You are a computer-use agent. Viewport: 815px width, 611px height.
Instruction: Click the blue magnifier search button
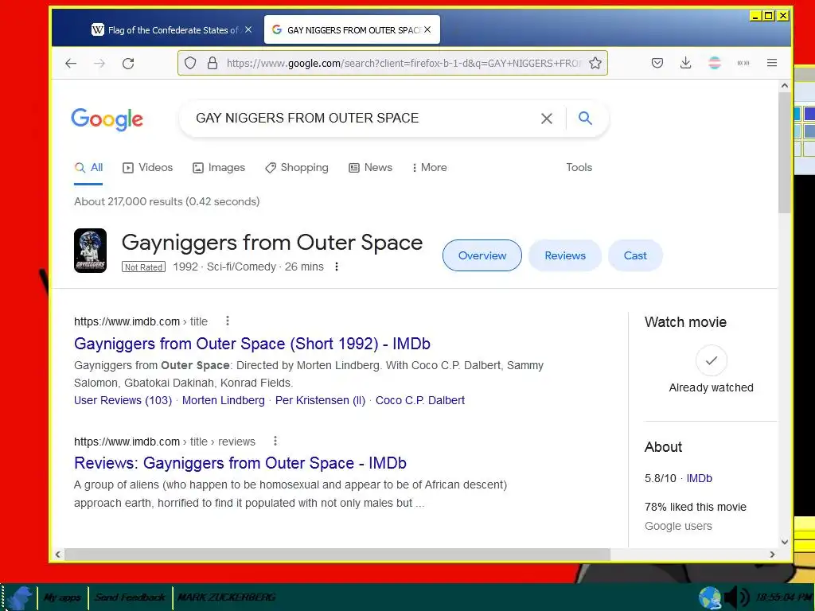[585, 118]
